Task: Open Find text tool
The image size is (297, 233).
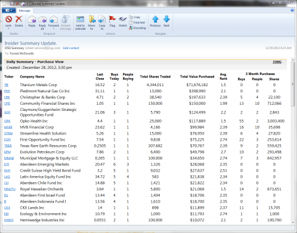Action: pos(137,22)
